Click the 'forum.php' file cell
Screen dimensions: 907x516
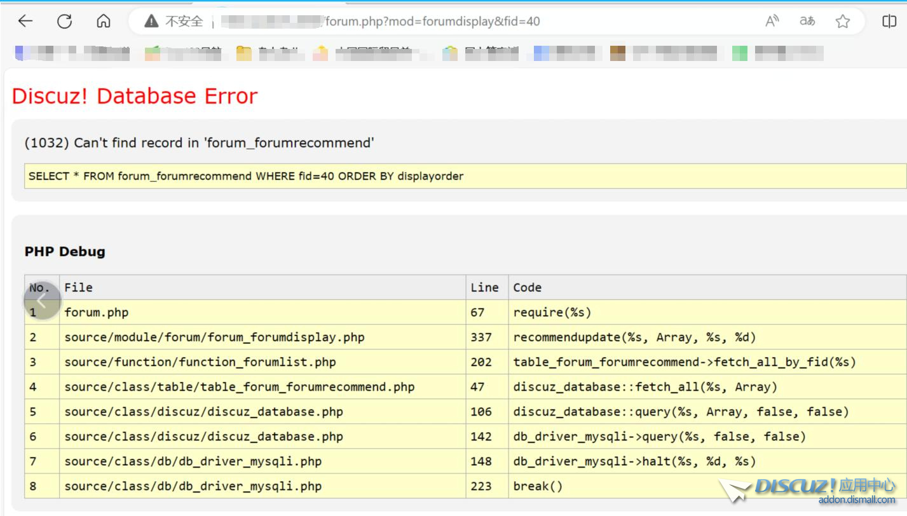coord(263,312)
